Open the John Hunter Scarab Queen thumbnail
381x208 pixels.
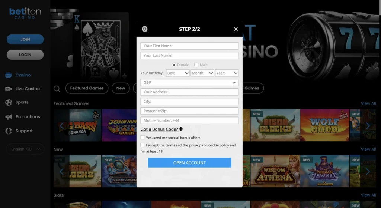click(x=119, y=125)
